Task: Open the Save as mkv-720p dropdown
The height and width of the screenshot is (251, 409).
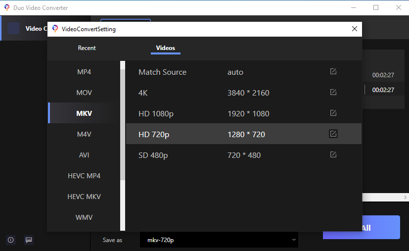Action: [219, 240]
